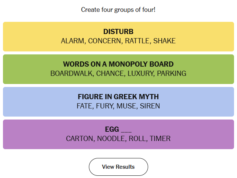Click the word TIMER in purple group
Image resolution: width=237 pixels, height=178 pixels.
pyautogui.click(x=160, y=139)
